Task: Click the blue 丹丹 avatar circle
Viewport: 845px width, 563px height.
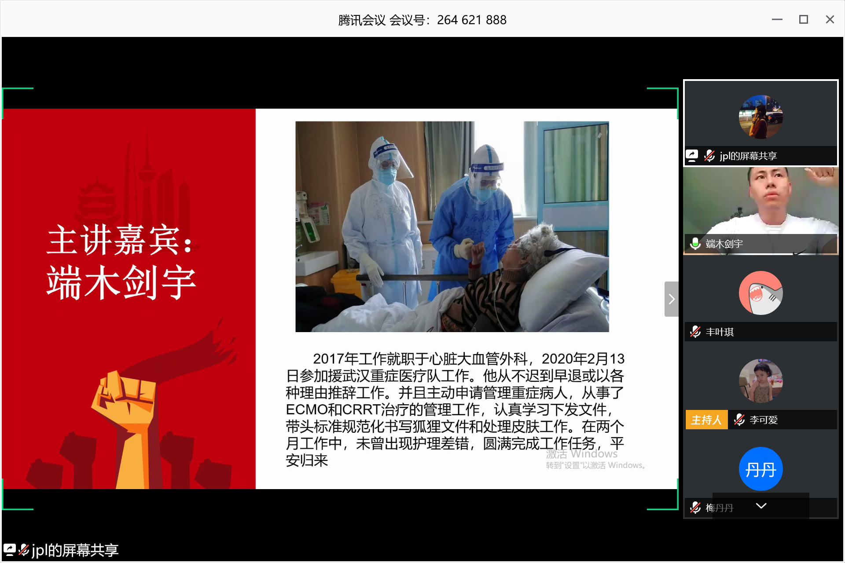Action: tap(760, 469)
